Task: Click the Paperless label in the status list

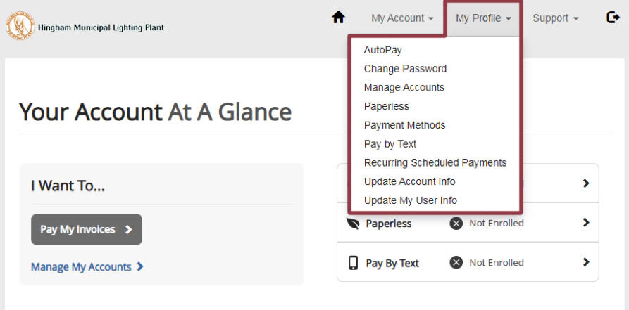Action: click(389, 224)
